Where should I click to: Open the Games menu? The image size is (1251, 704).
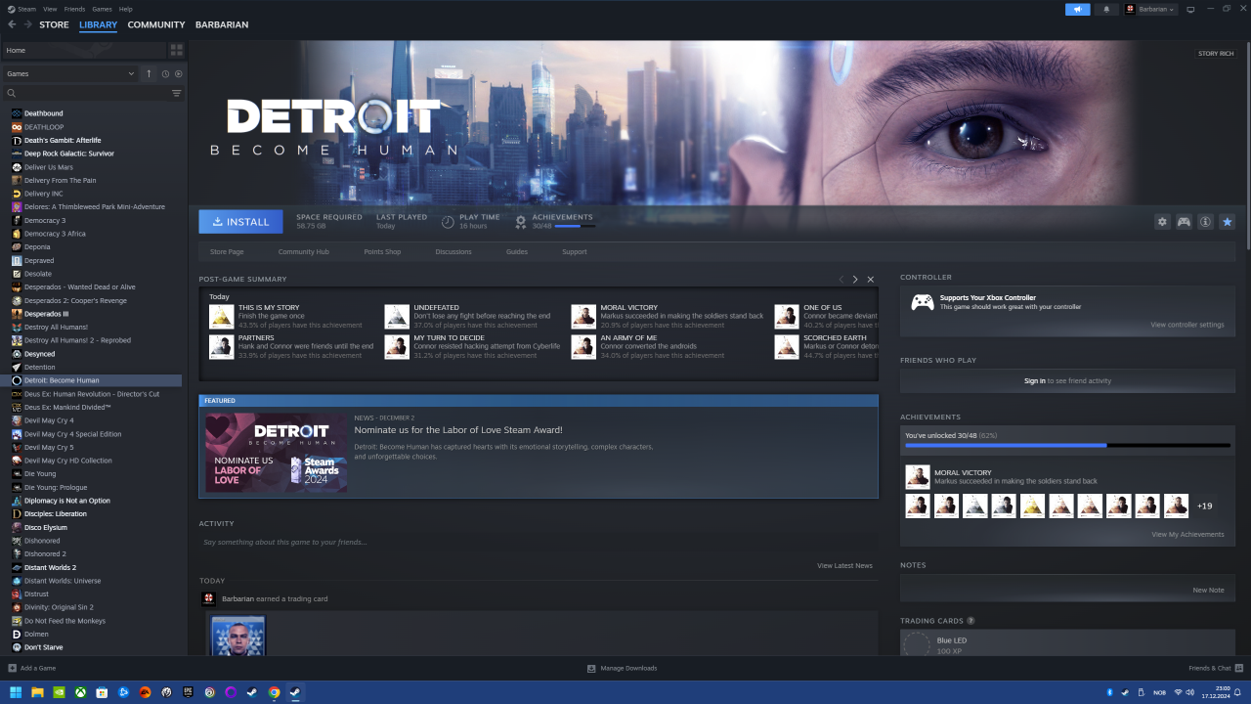(x=102, y=9)
